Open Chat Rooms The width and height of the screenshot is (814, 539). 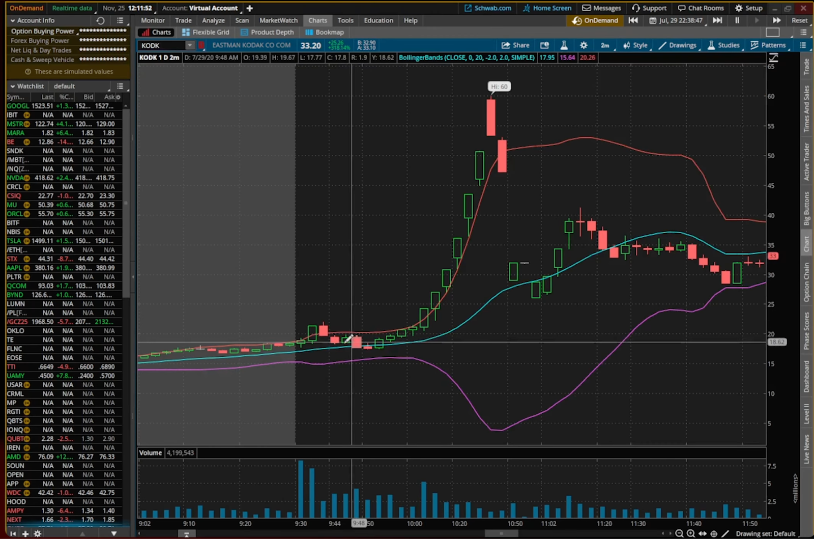coord(701,8)
